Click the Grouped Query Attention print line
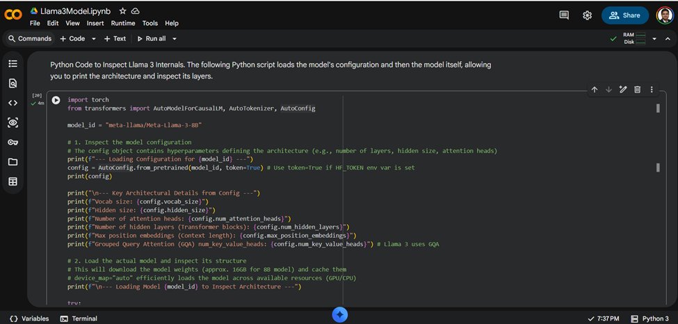Screen dimensions: 678x324 (x=253, y=244)
